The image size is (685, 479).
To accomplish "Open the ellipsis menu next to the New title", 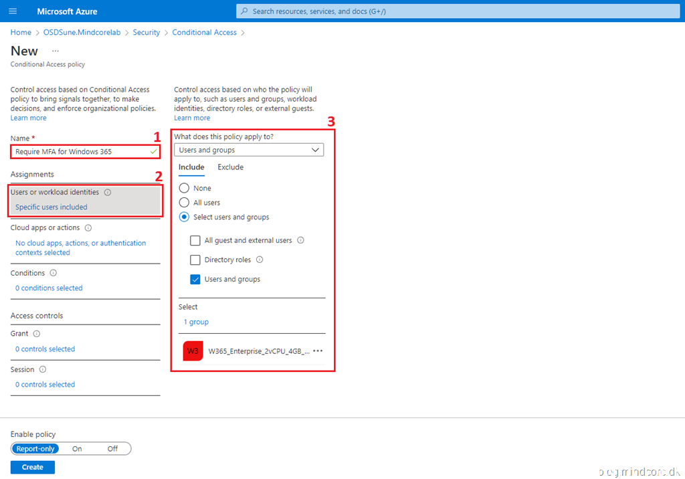I will tap(56, 51).
